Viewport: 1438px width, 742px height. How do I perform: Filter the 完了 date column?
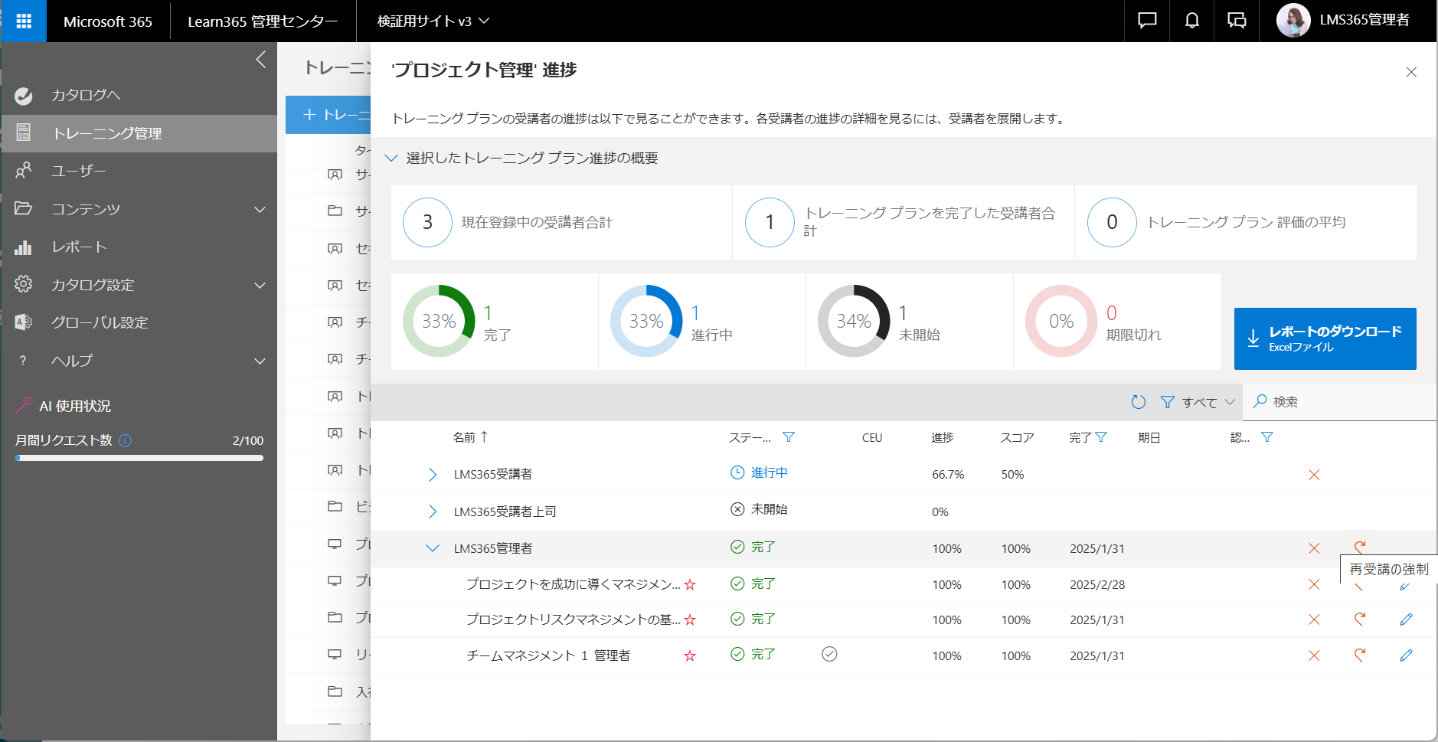tap(1101, 437)
